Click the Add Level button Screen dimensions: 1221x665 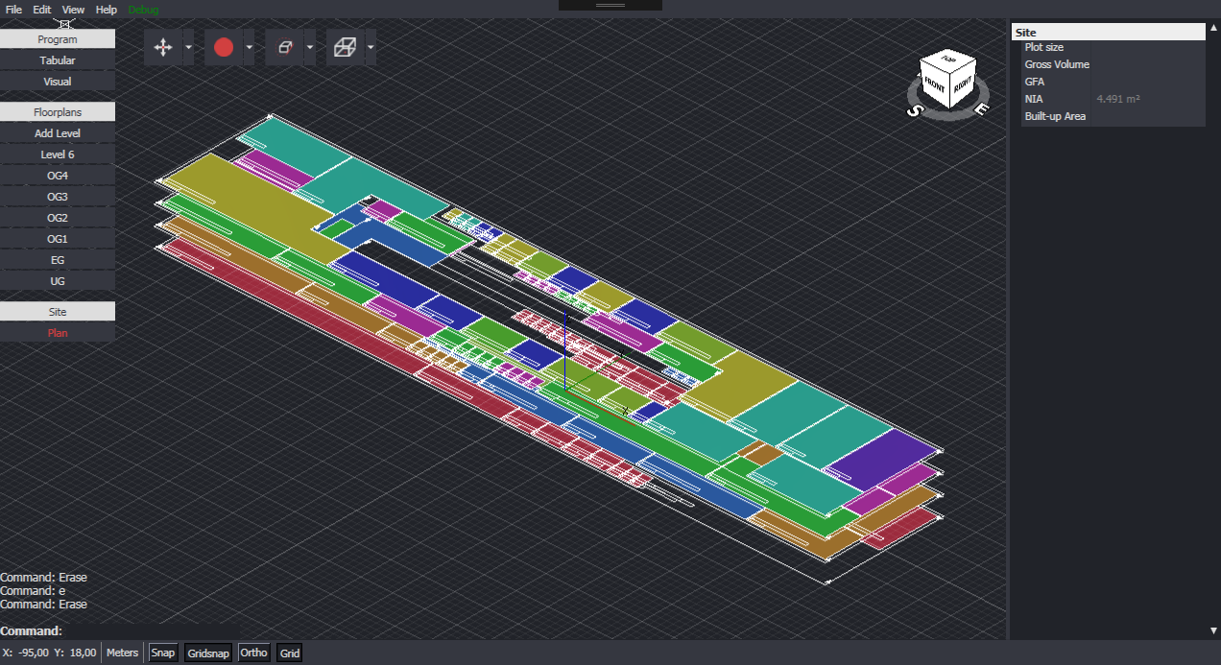click(58, 133)
